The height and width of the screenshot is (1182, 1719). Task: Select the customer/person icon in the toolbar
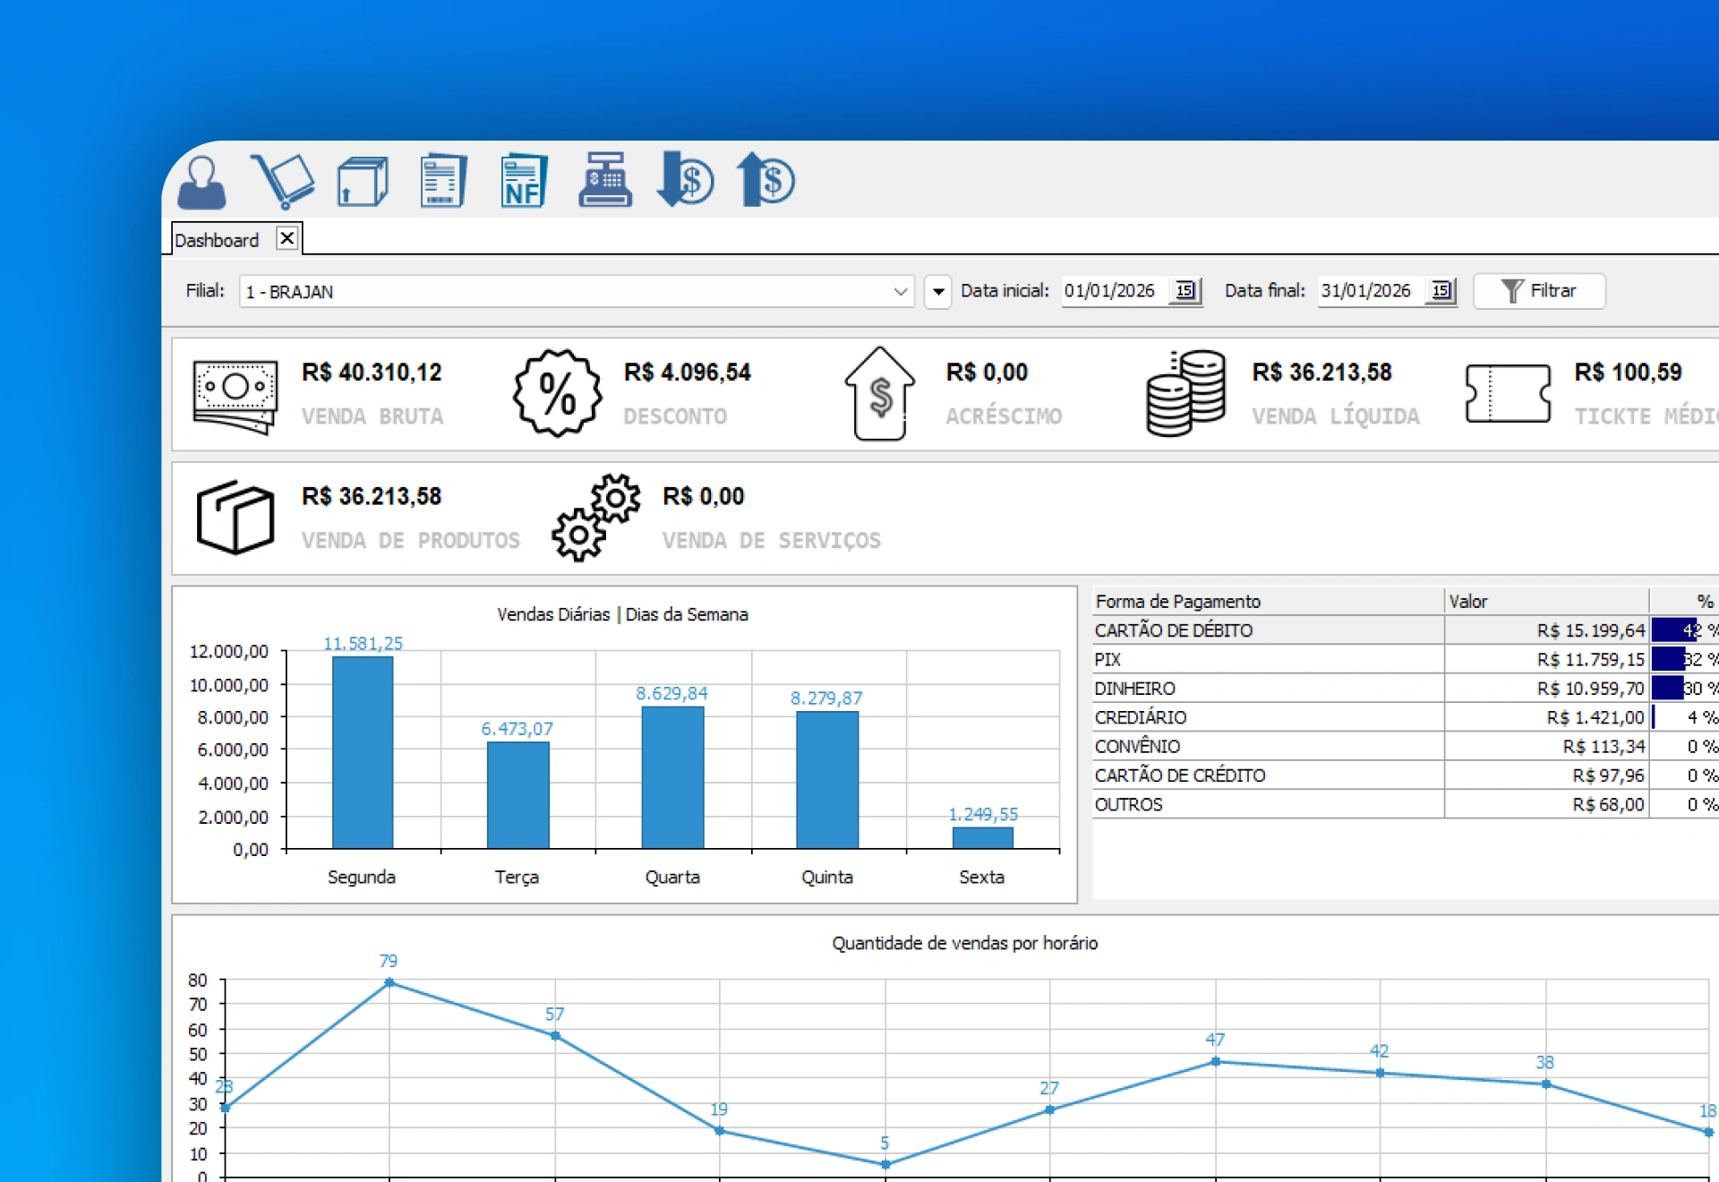pos(202,182)
